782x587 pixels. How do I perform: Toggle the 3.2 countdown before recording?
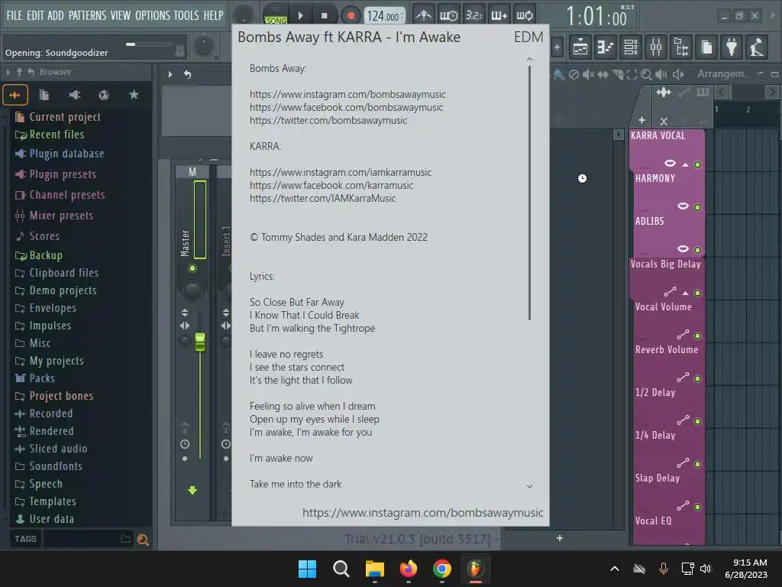473,15
